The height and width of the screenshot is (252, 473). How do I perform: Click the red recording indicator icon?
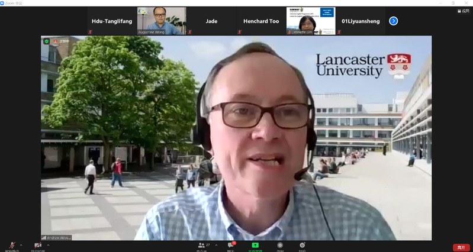point(56,41)
